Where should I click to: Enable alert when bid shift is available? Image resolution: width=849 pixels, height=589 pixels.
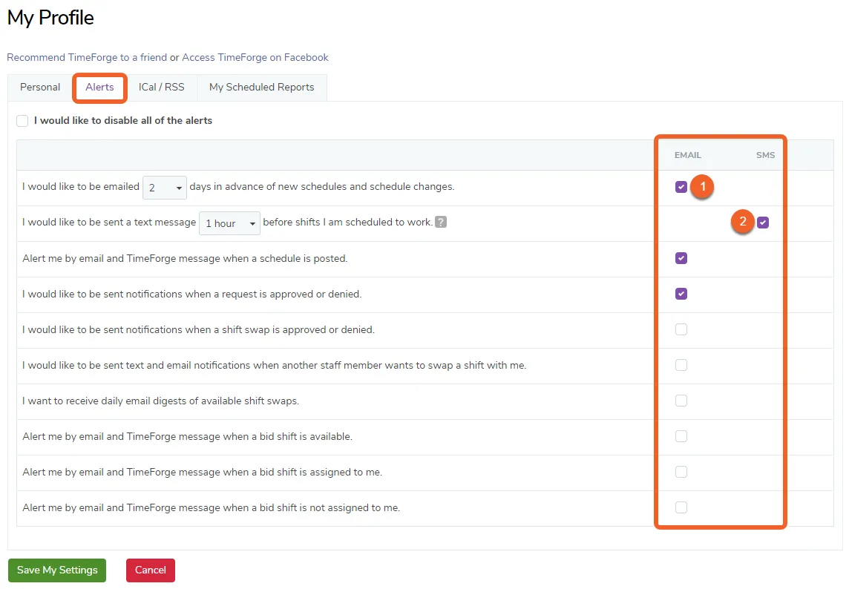[x=681, y=436]
